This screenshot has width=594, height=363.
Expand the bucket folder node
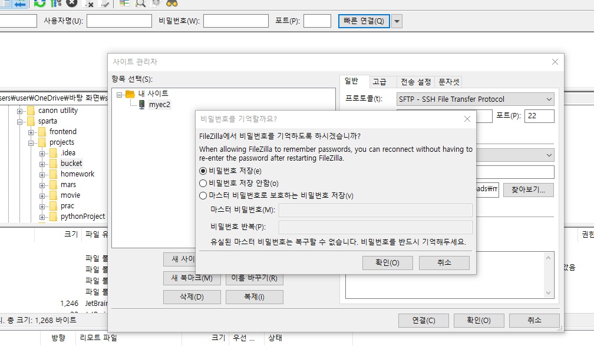[x=42, y=164]
